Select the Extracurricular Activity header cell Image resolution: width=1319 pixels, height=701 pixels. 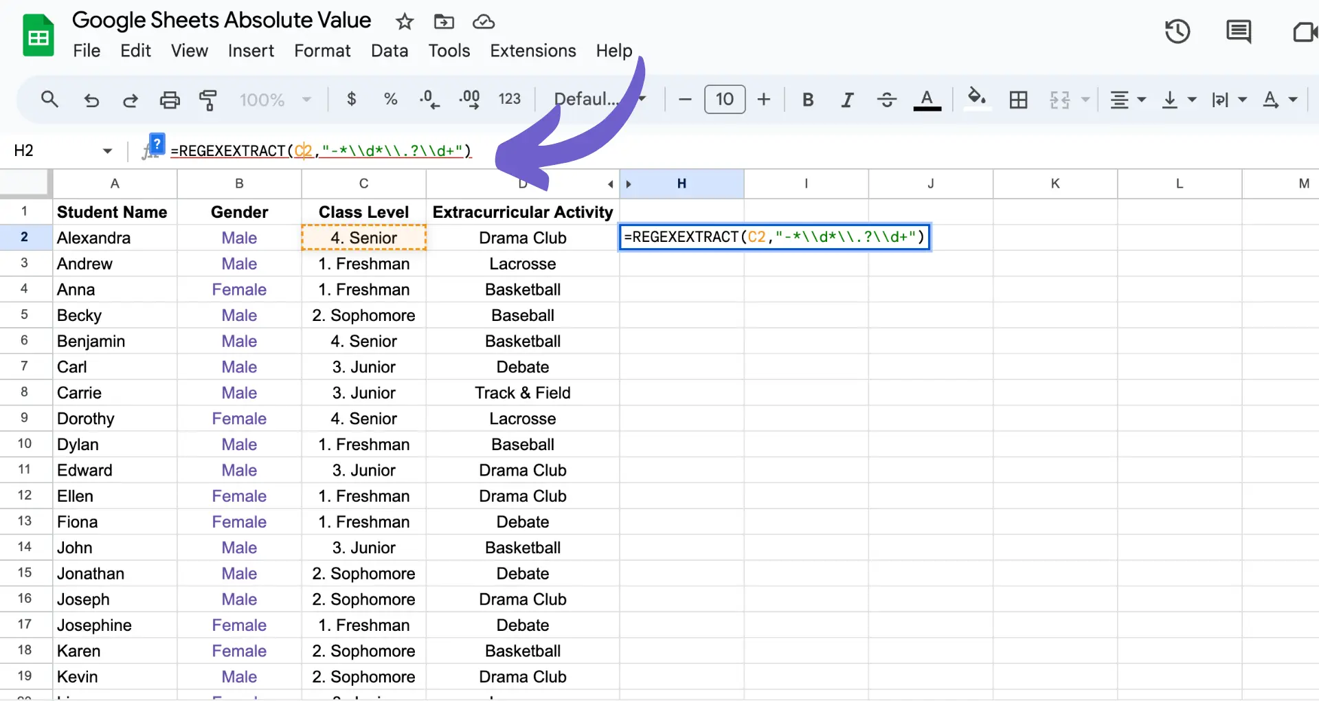point(523,212)
